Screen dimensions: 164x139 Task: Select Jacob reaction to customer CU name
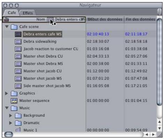pyautogui.click(x=51, y=49)
